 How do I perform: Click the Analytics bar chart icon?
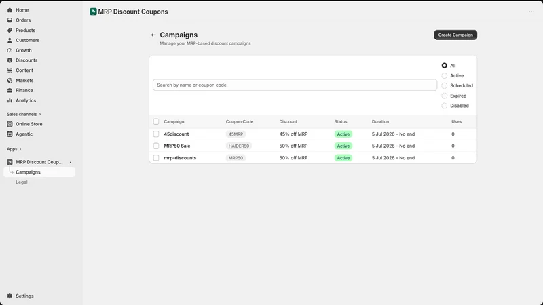point(10,100)
